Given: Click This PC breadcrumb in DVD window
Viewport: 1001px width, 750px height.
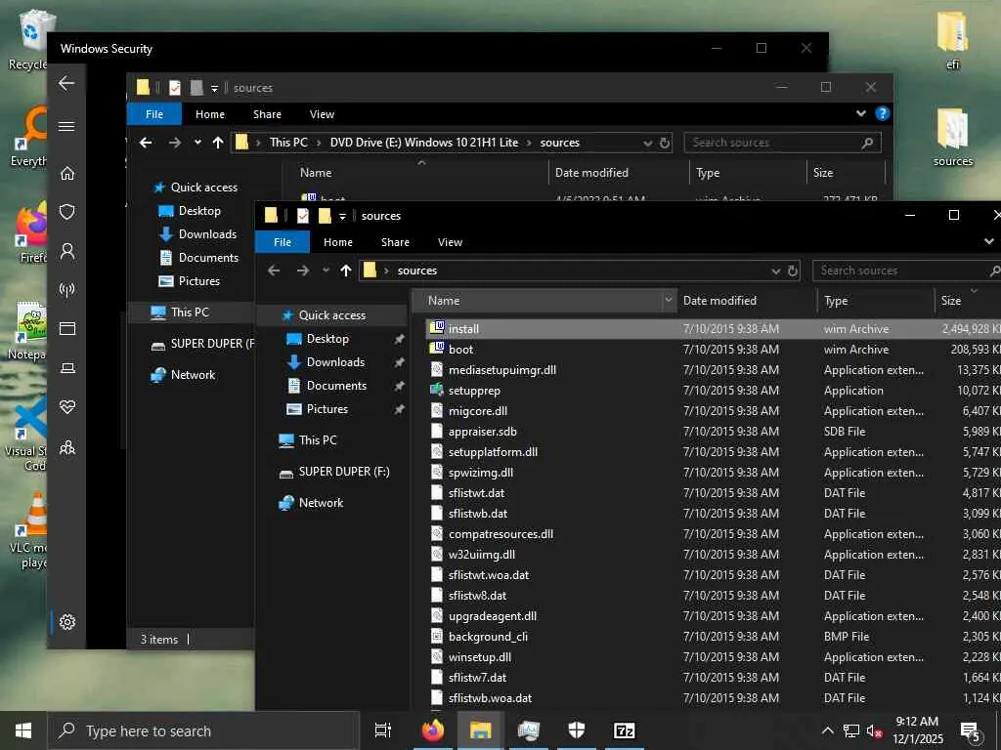Looking at the screenshot, I should coord(288,143).
